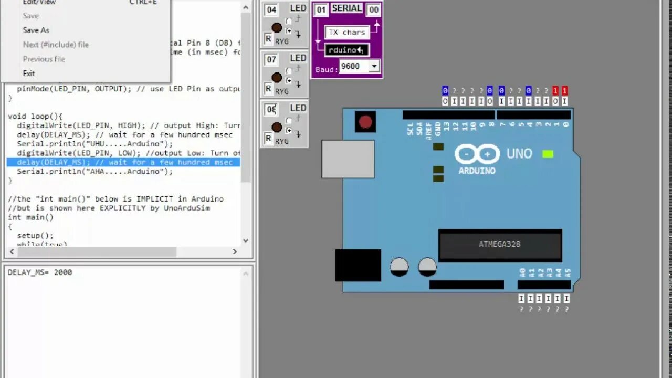Select the upper radio button on LED 04
672x378 pixels.
tap(289, 21)
